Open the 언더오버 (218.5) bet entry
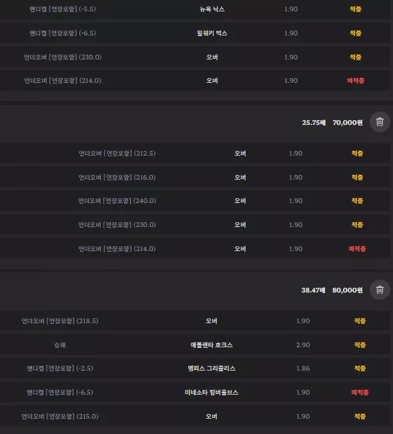This screenshot has height=434, width=393. coord(195,320)
